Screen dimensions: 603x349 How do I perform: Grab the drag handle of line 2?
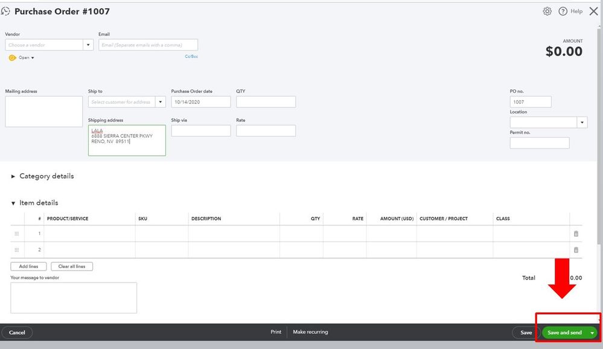click(x=16, y=250)
